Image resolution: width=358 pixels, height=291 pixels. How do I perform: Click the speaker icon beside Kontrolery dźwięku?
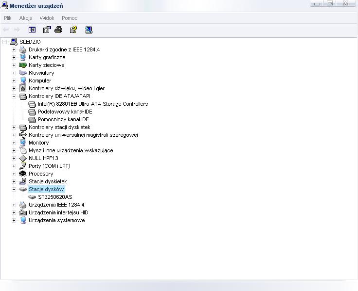pos(23,88)
